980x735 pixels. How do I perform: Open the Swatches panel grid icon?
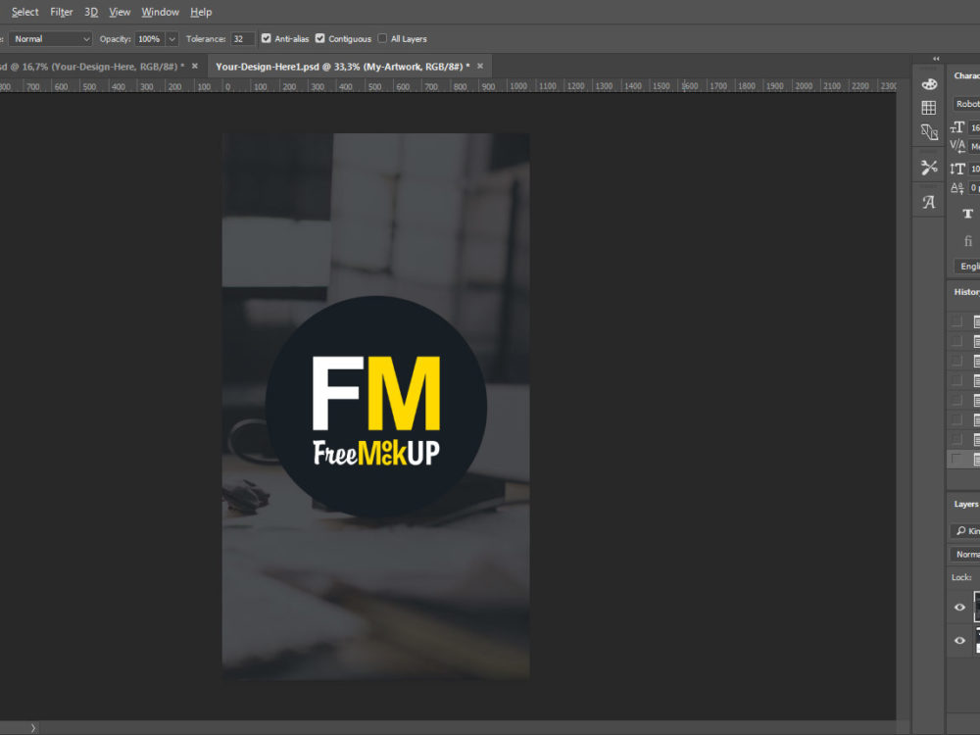coord(929,108)
